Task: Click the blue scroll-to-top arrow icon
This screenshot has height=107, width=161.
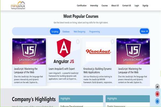Action: pyautogui.click(x=157, y=101)
